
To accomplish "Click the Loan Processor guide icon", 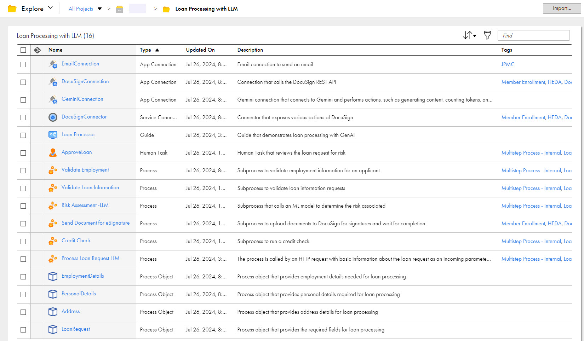I will click(x=53, y=135).
